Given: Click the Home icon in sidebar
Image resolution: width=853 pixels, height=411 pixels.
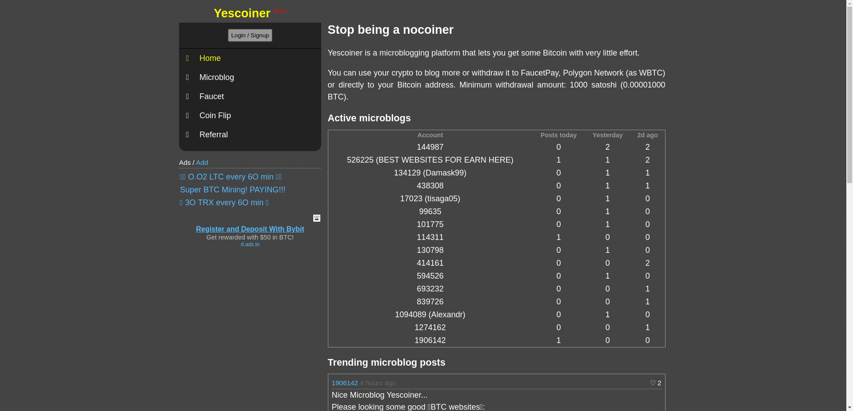Looking at the screenshot, I should [187, 58].
